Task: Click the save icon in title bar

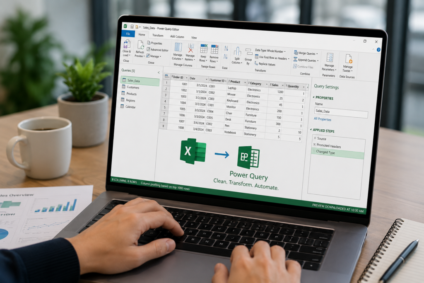Action: pyautogui.click(x=132, y=27)
